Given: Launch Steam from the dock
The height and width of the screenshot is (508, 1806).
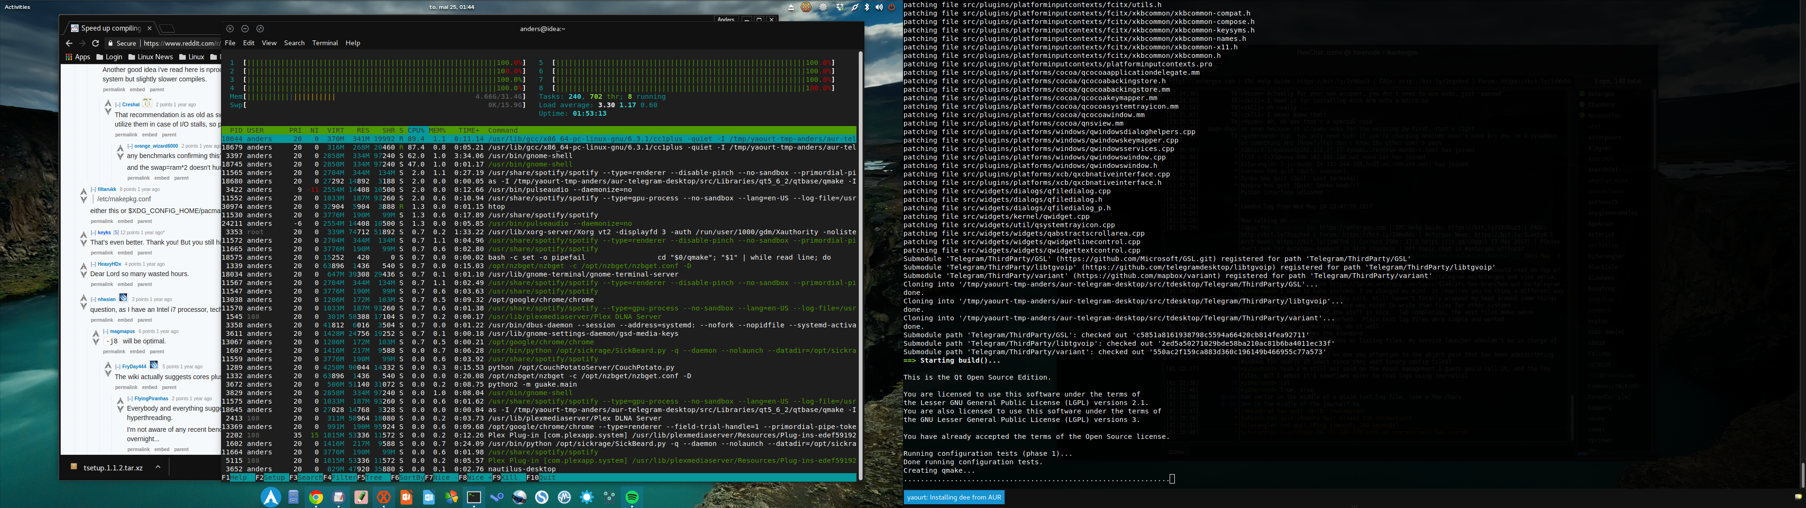Looking at the screenshot, I should coord(497,497).
